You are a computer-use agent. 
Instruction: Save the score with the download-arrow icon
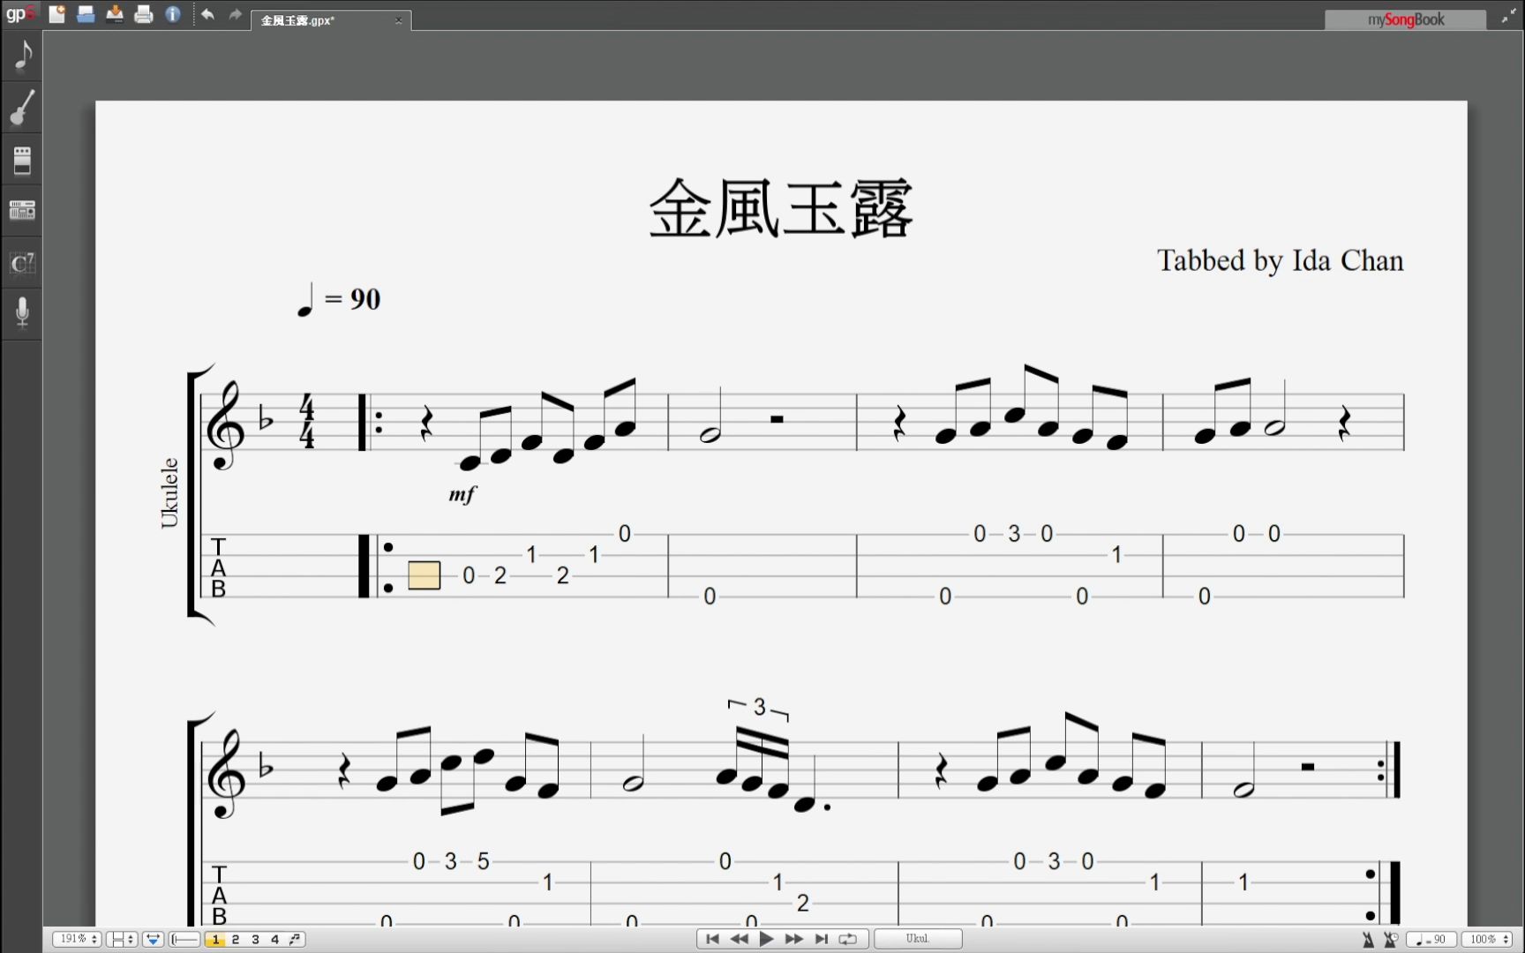pyautogui.click(x=115, y=14)
